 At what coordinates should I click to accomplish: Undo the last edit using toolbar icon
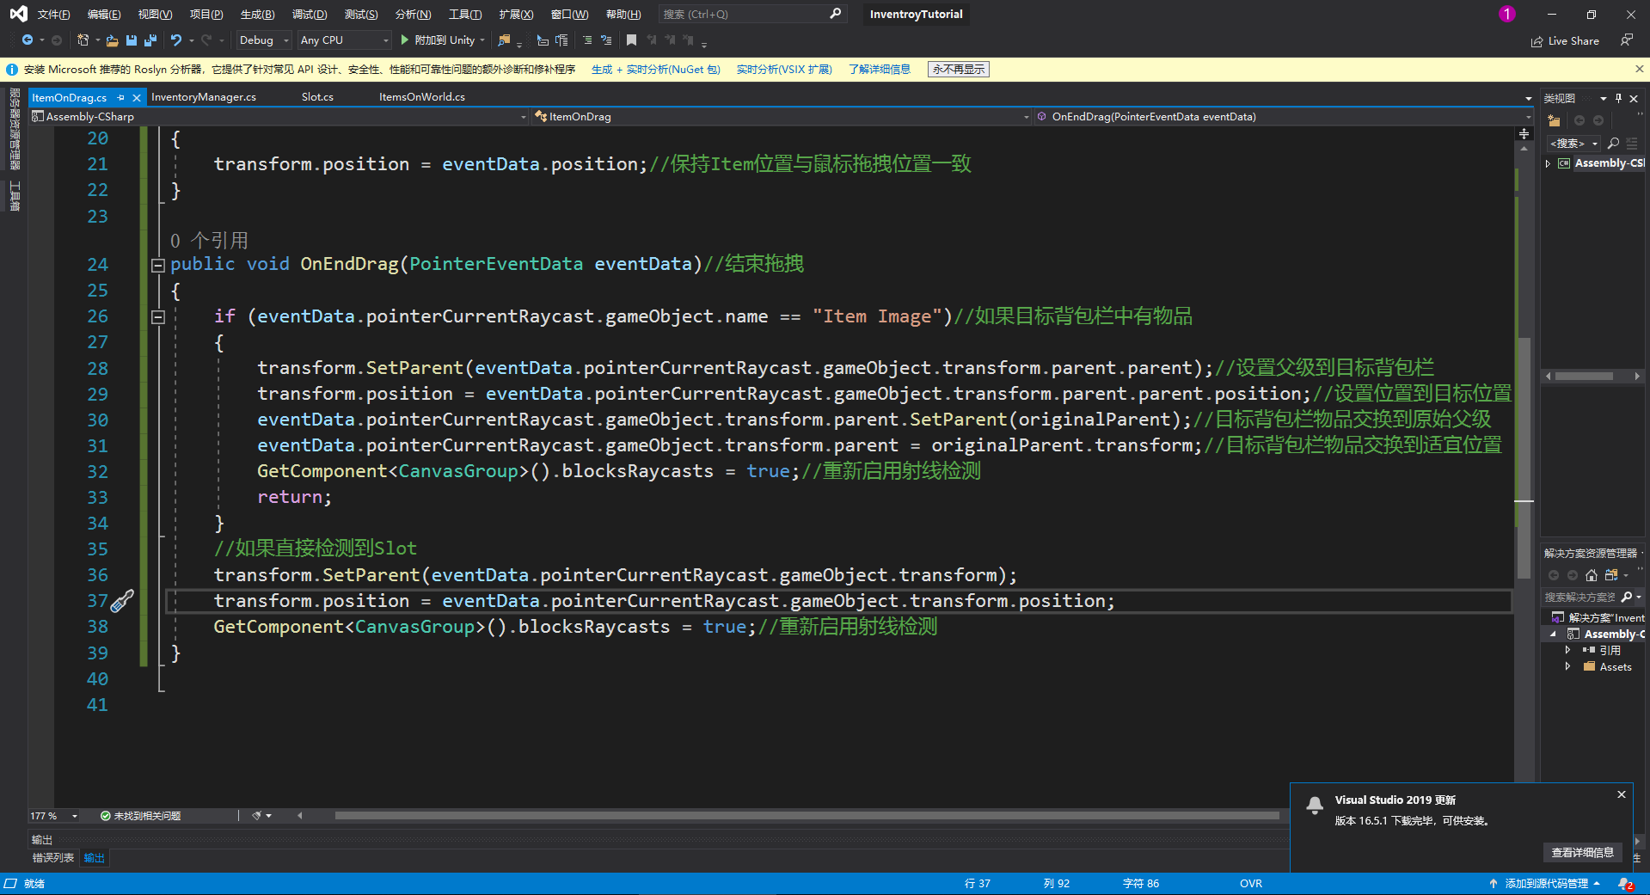point(175,40)
